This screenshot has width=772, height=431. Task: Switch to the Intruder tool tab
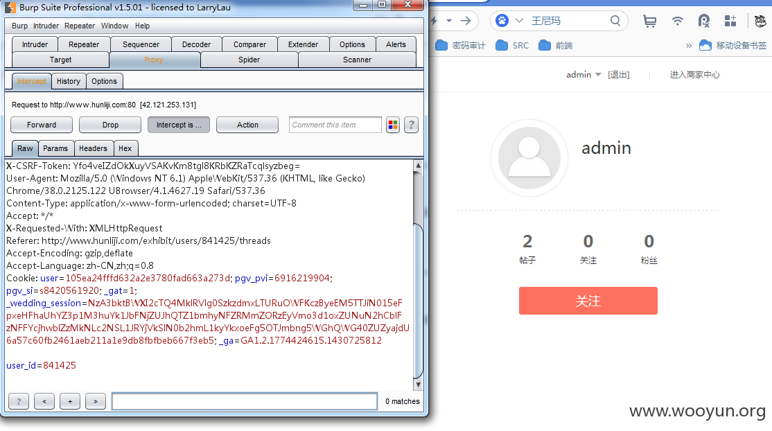[35, 44]
